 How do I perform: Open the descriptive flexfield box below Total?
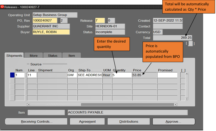[x=190, y=43]
